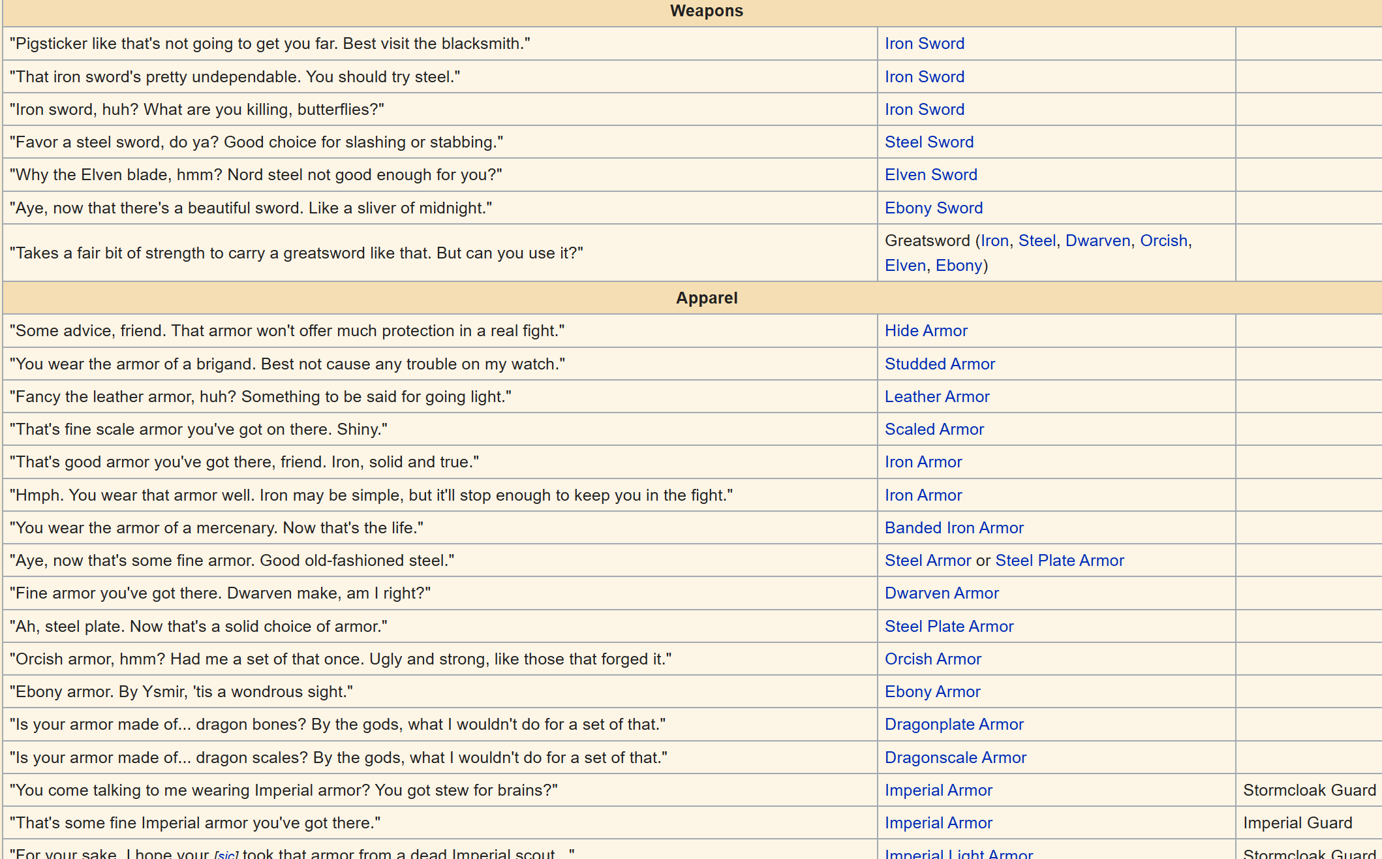Follow the Ebony Armor link
Screen dimensions: 1382x859
coord(932,692)
